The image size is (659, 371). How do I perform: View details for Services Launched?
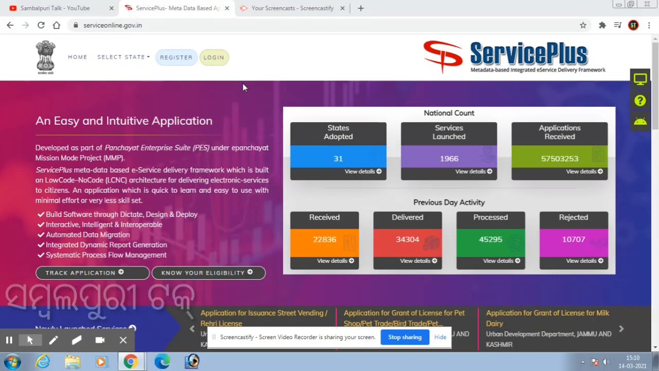[474, 172]
